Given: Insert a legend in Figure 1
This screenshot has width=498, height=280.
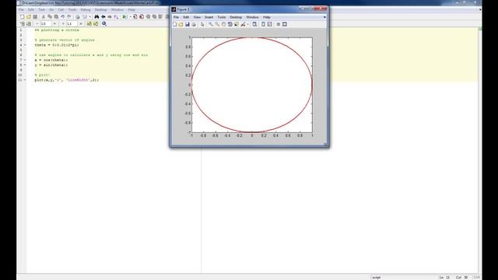Looking at the screenshot, I should (x=269, y=24).
